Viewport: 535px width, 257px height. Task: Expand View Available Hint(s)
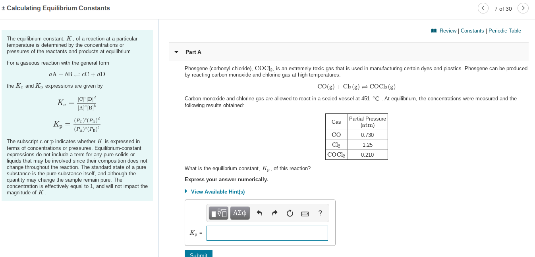point(218,192)
